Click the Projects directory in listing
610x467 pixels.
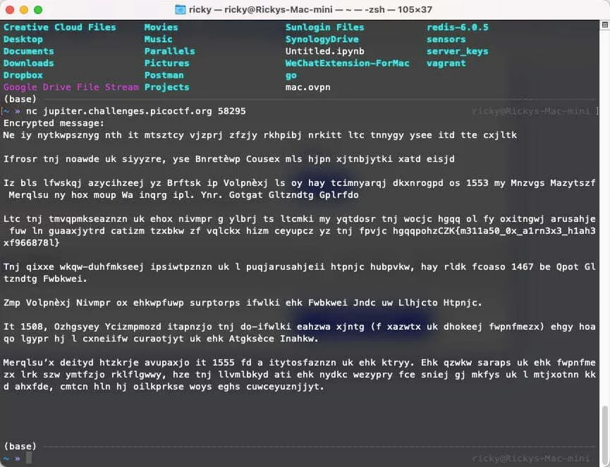pyautogui.click(x=166, y=87)
